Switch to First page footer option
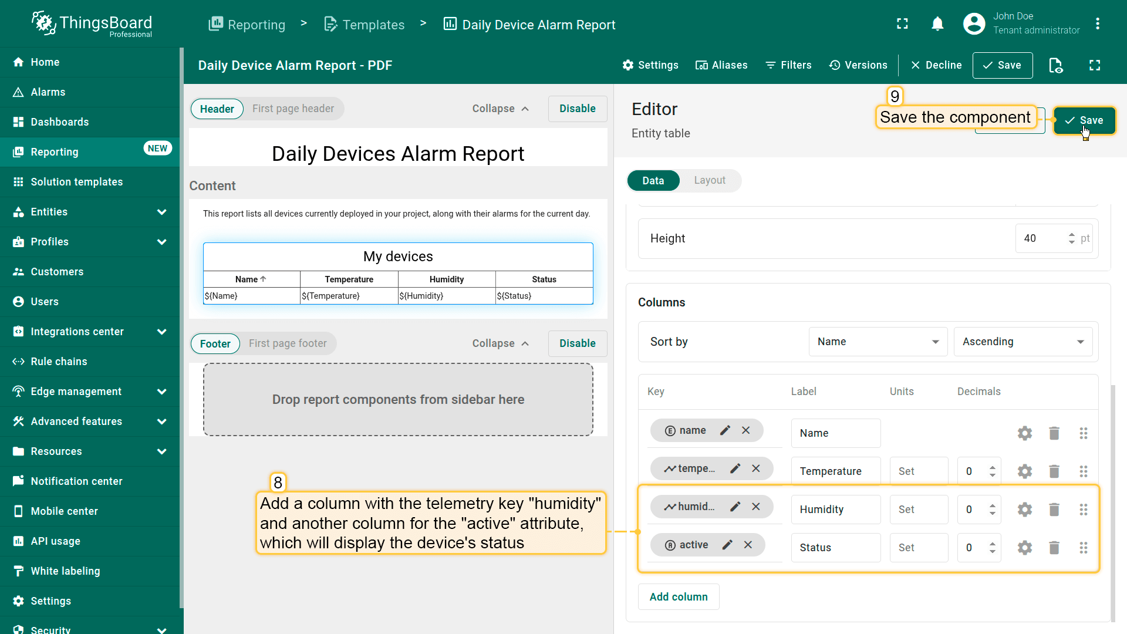1127x634 pixels. (288, 343)
